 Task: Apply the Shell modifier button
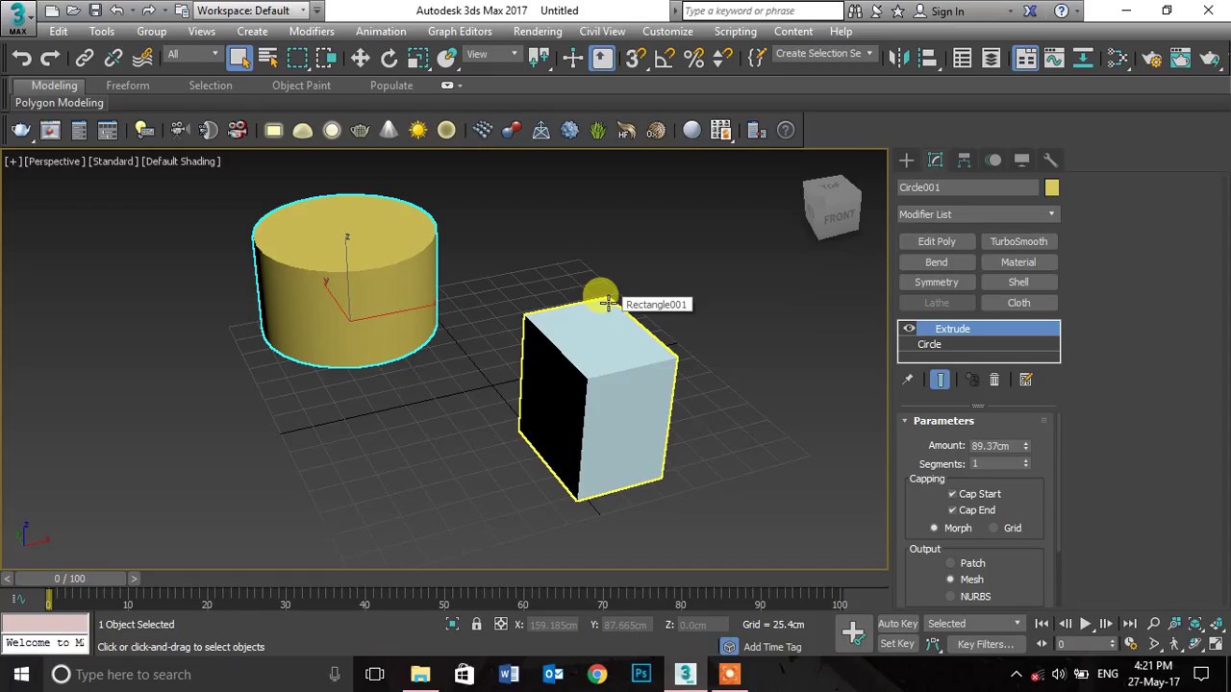pos(1018,283)
